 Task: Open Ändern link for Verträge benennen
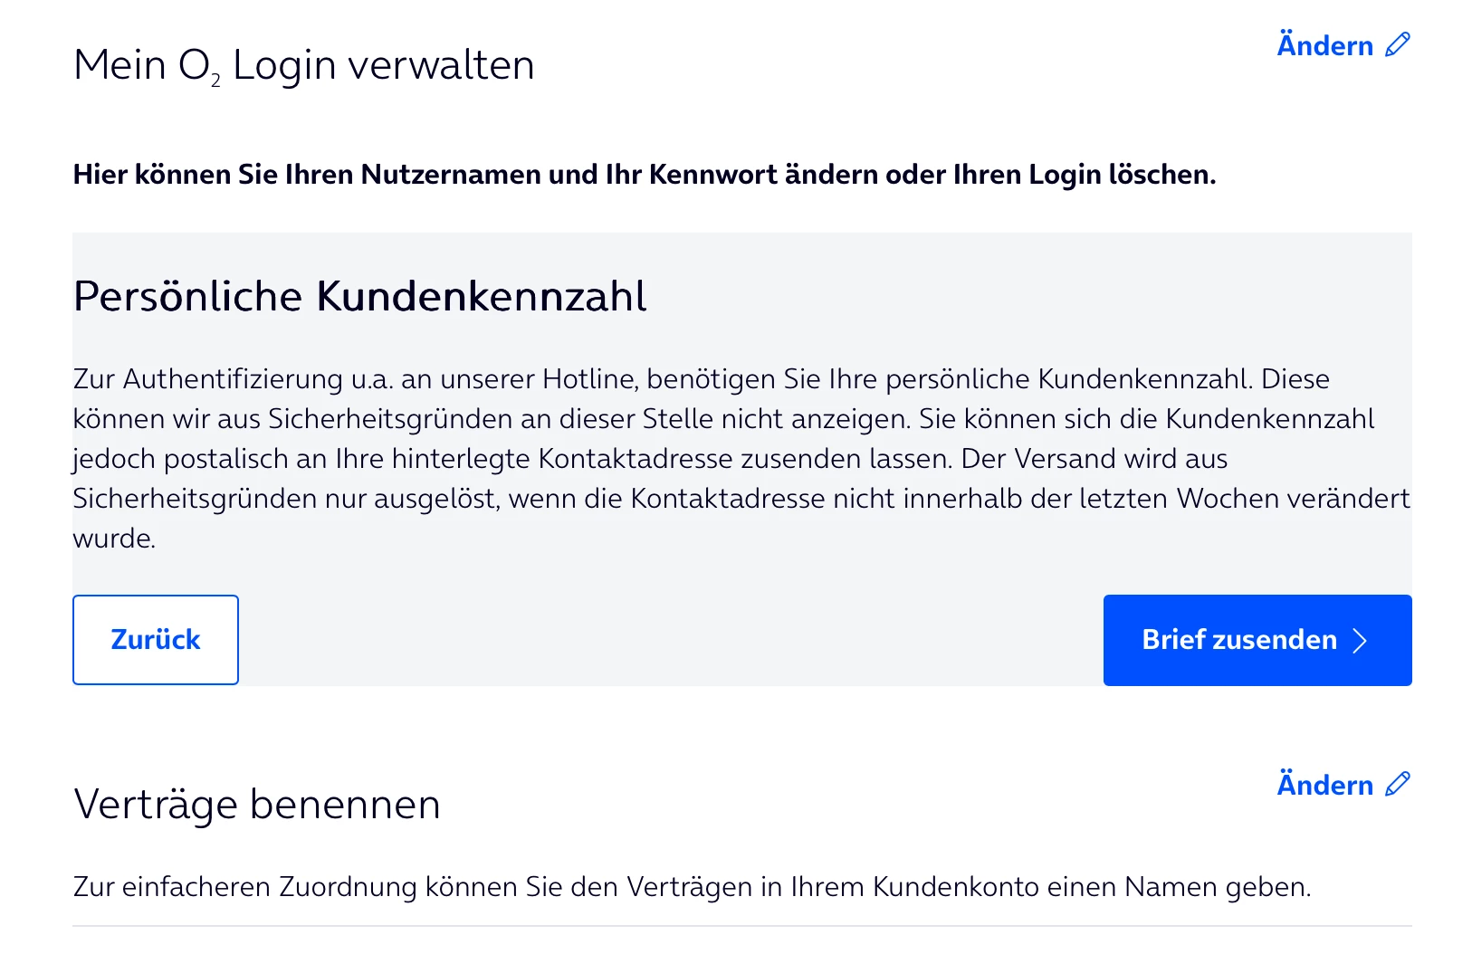point(1325,785)
